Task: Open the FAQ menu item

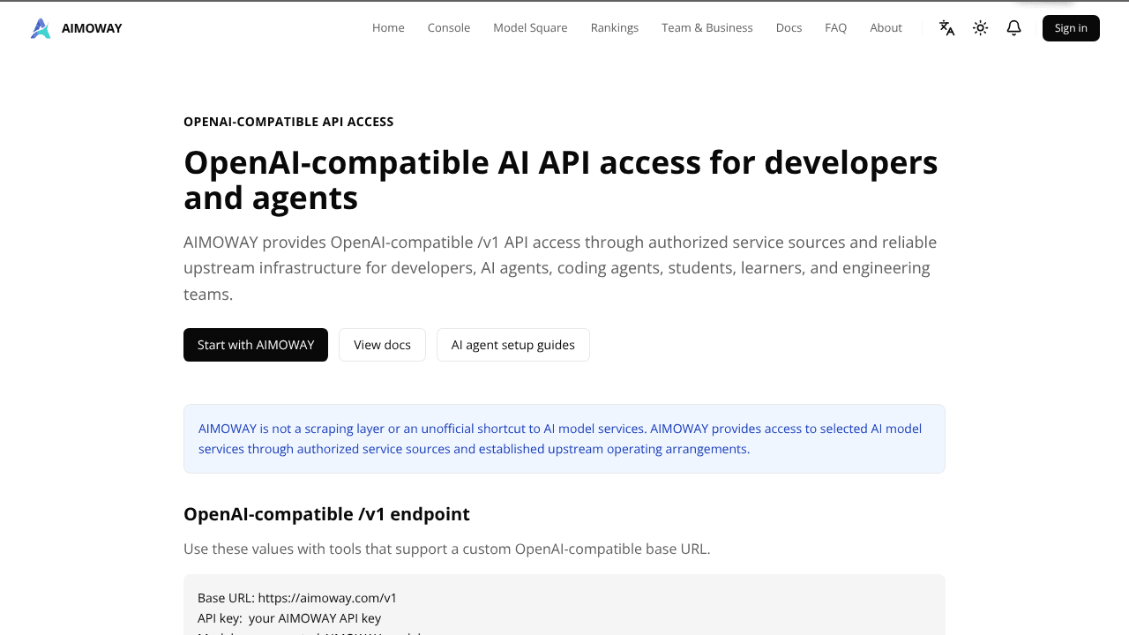Action: (836, 28)
